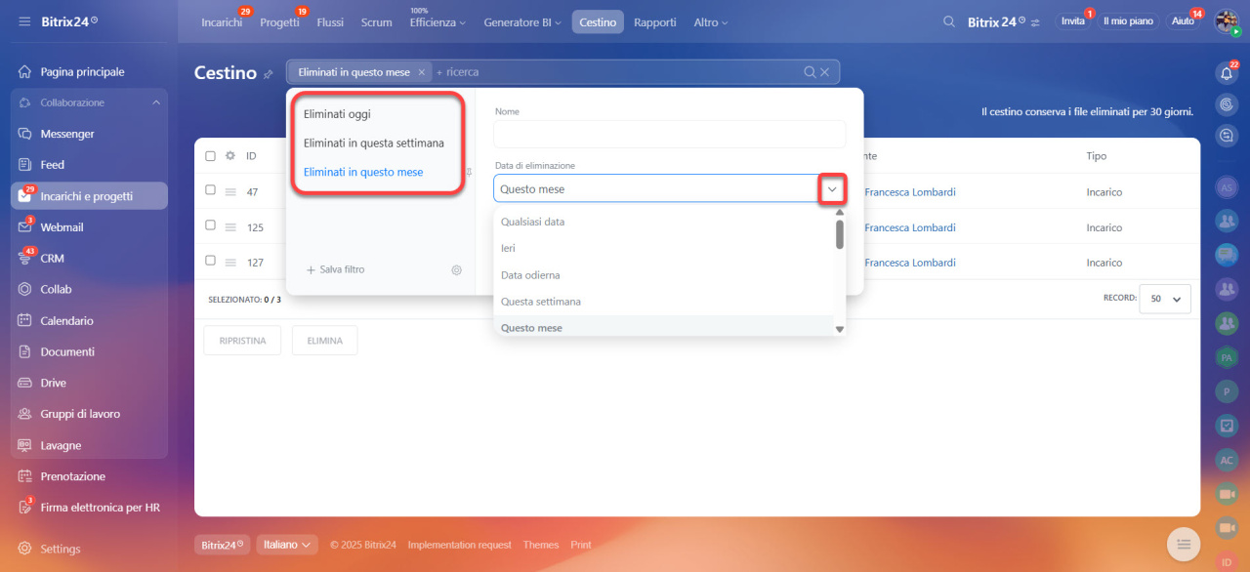Click the Invita button
1250x572 pixels.
click(x=1073, y=21)
